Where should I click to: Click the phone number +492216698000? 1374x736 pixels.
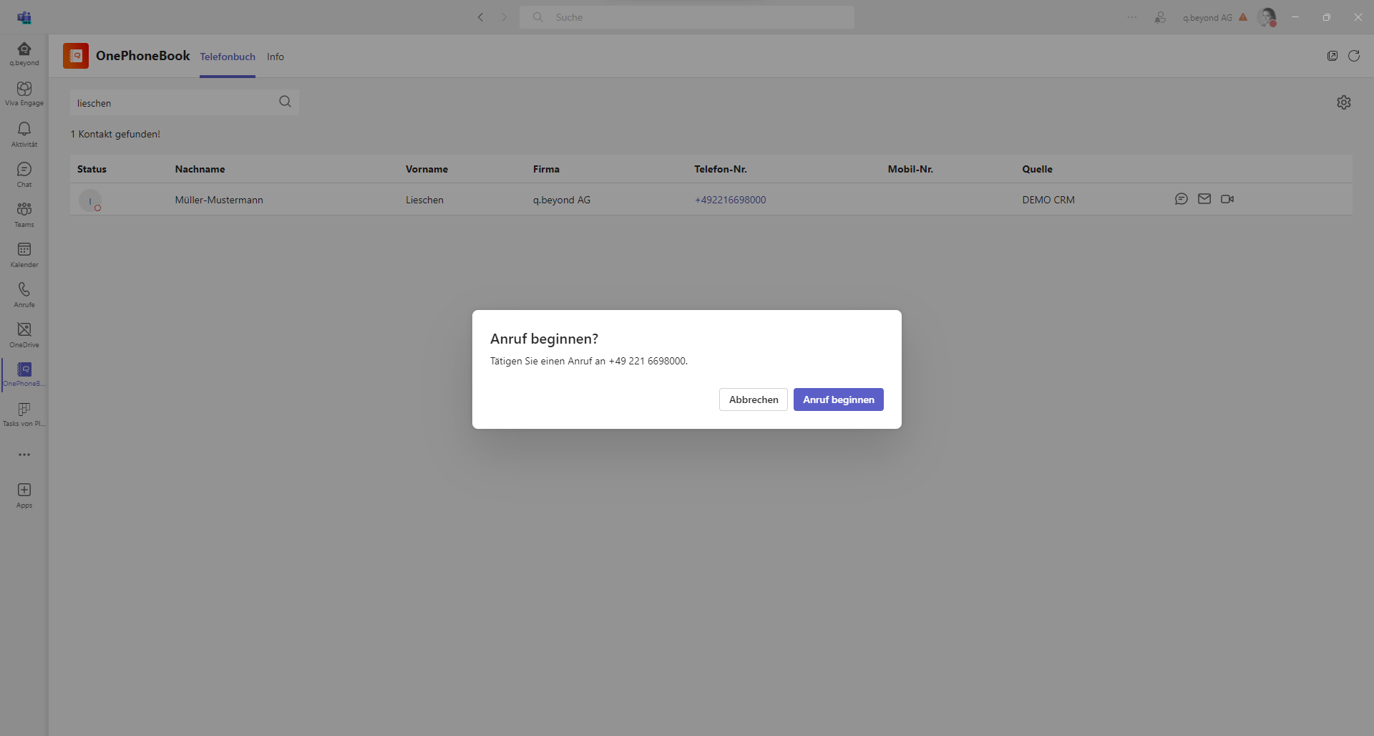coord(730,200)
